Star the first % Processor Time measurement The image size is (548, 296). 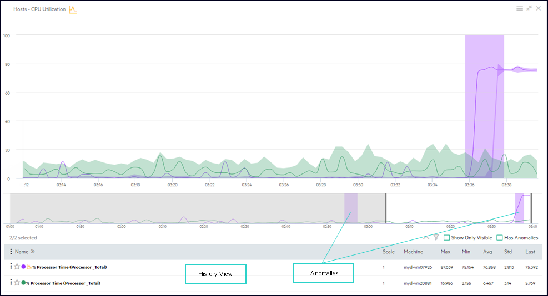tap(17, 267)
